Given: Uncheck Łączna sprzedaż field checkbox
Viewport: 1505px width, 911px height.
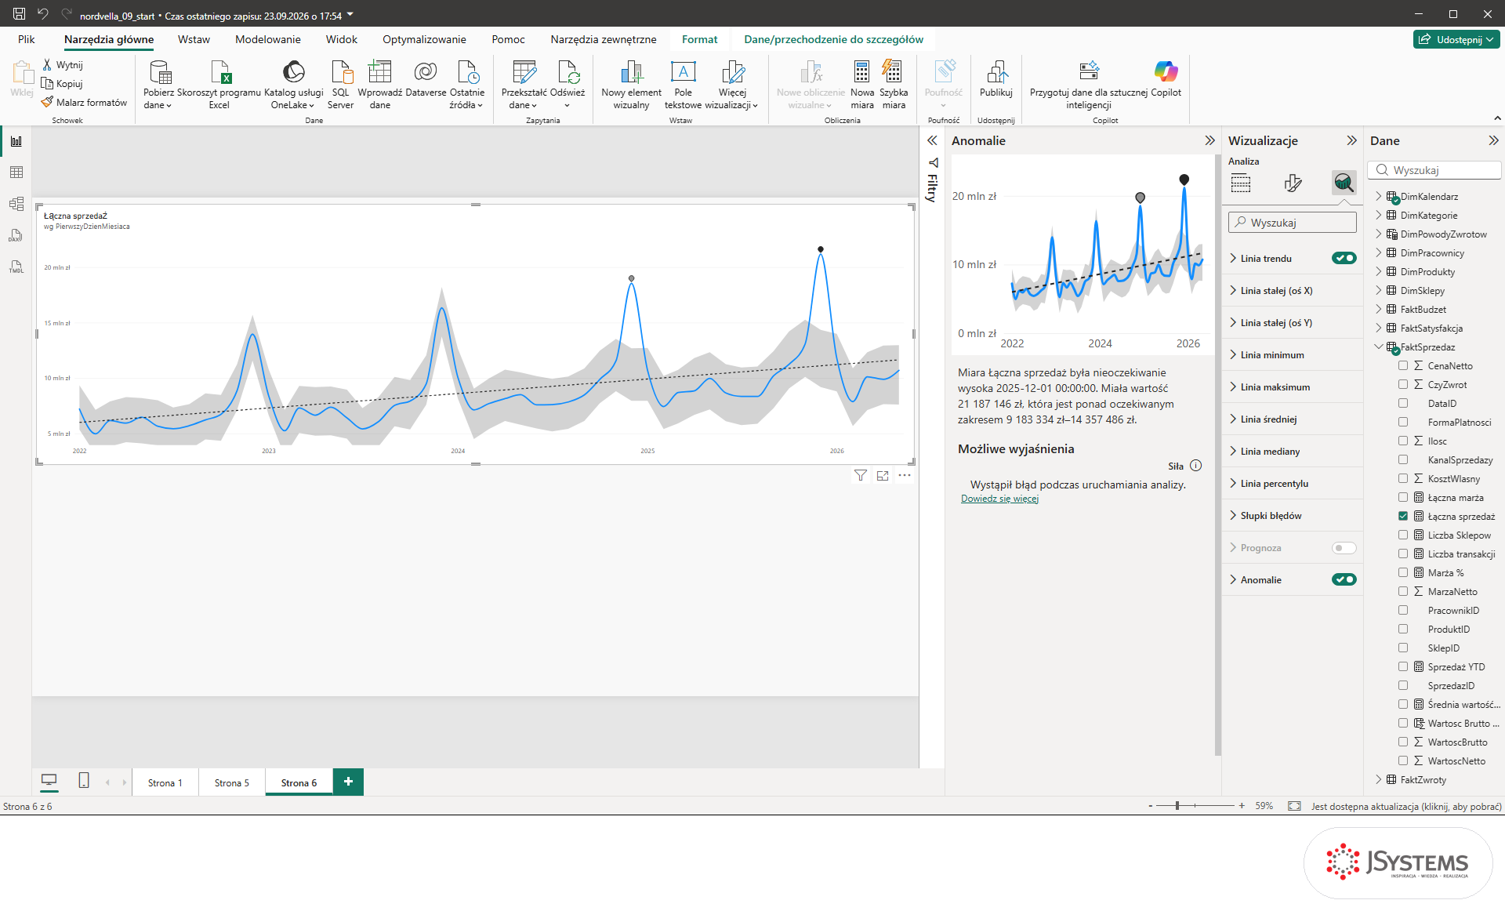Looking at the screenshot, I should coord(1403,516).
